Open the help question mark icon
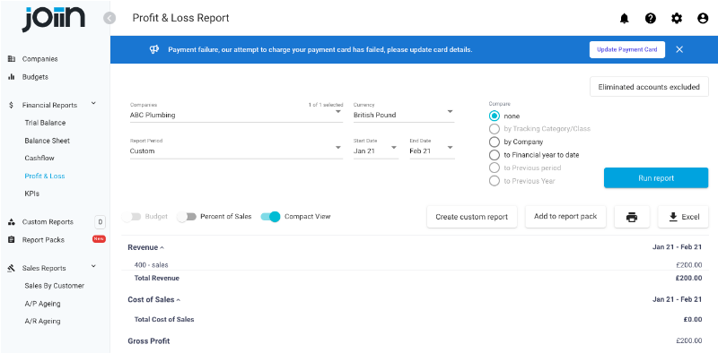718x353 pixels. click(x=650, y=18)
